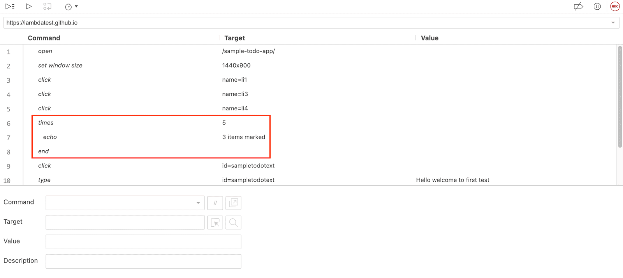The height and width of the screenshot is (278, 623).
Task: Open the test execution speed timer
Action: pyautogui.click(x=68, y=6)
